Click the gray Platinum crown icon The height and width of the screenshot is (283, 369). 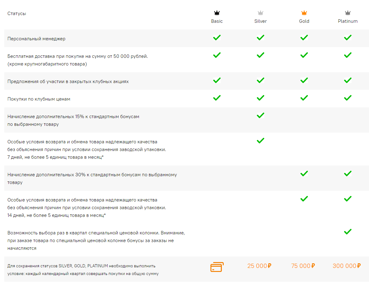point(348,13)
